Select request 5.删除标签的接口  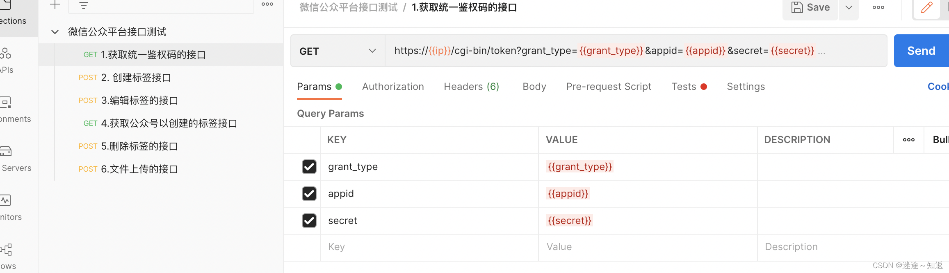coord(161,146)
